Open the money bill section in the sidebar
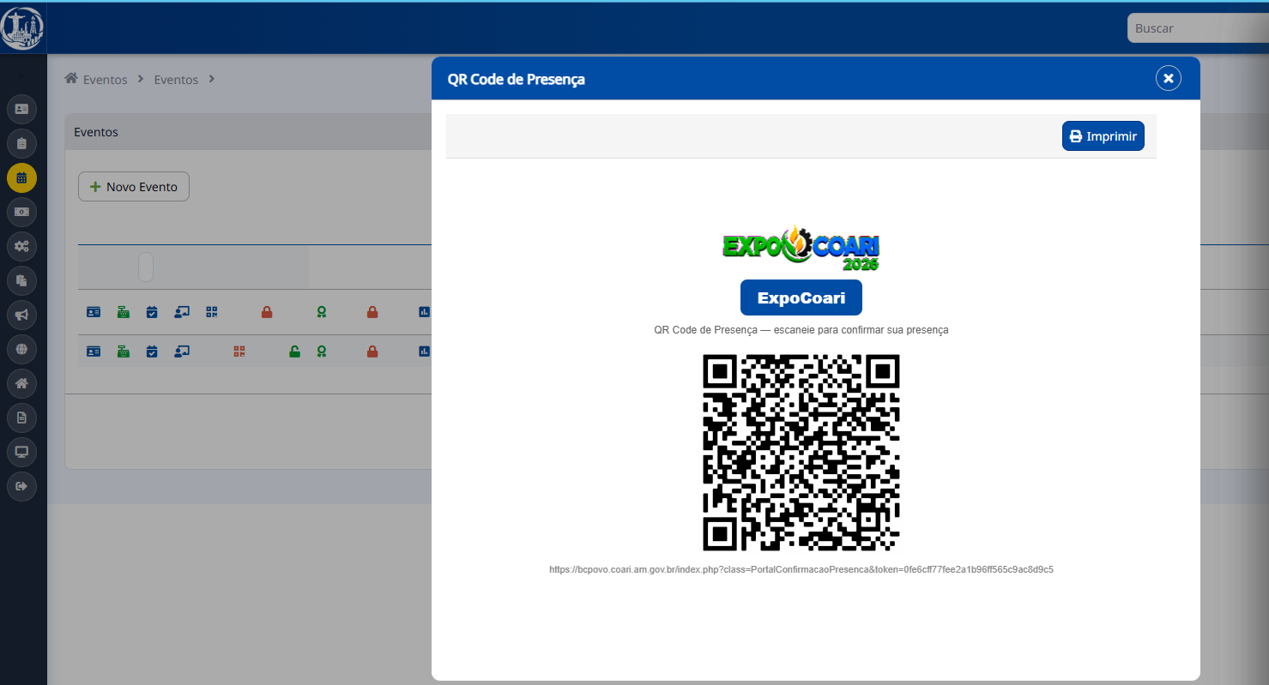The height and width of the screenshot is (685, 1269). 21,212
